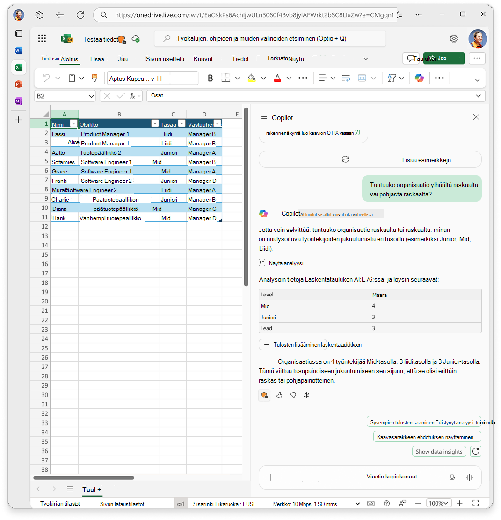Open the Nimi column filter dropdown
501x520 pixels.
tap(73, 124)
